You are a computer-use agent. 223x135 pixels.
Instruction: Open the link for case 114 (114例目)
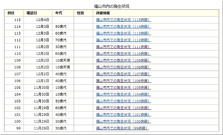(x=123, y=27)
